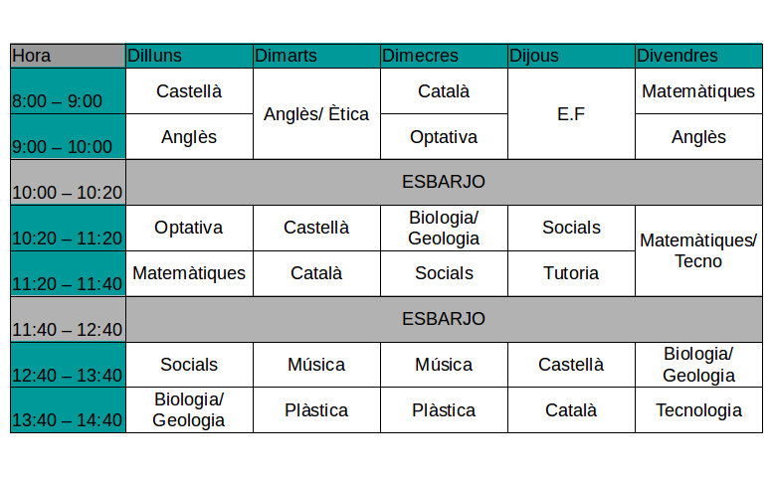Select the Tecnologia cell

(x=698, y=410)
